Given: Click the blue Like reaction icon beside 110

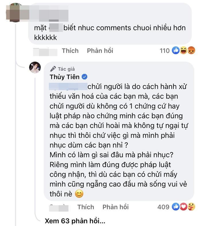Looking at the screenshot, I should click(x=176, y=51).
